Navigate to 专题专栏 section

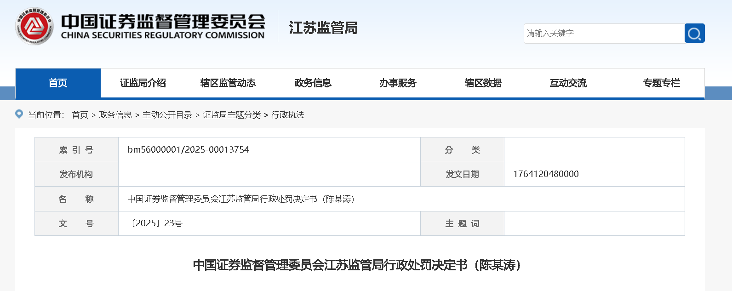click(661, 83)
